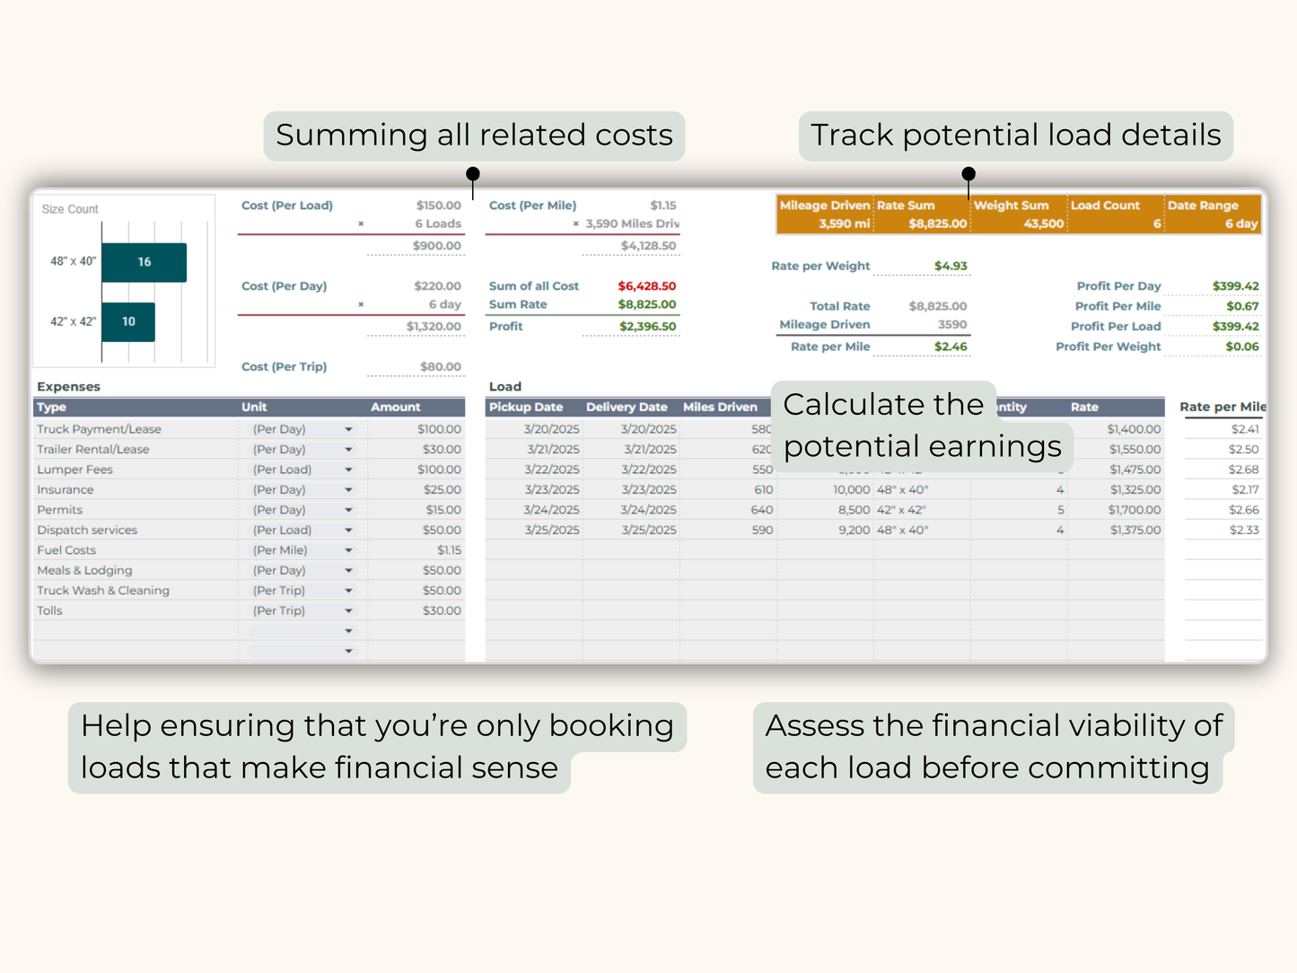1297x973 pixels.
Task: Open the Truck Payment/Lease unit dropdown
Action: coord(348,428)
